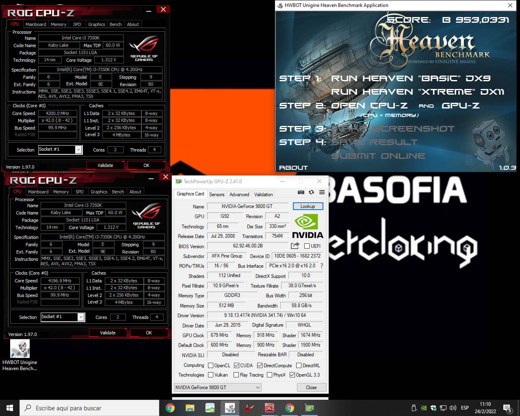Toggle the DirectCompute checkbox
The width and height of the screenshot is (520, 416).
(260, 365)
